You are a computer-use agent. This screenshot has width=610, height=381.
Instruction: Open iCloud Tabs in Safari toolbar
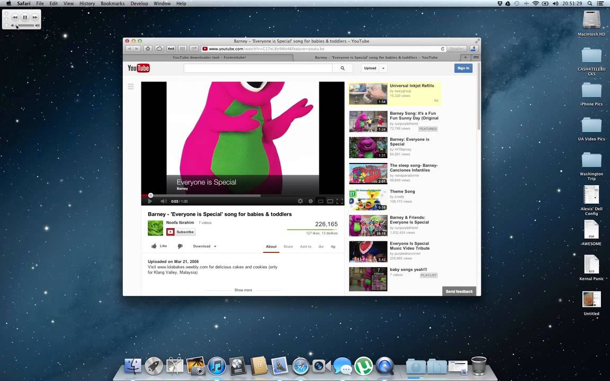click(159, 49)
